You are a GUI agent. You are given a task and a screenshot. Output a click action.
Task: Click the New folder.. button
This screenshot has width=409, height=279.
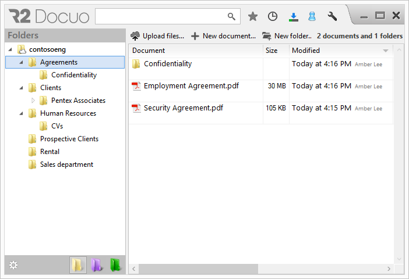tap(287, 36)
